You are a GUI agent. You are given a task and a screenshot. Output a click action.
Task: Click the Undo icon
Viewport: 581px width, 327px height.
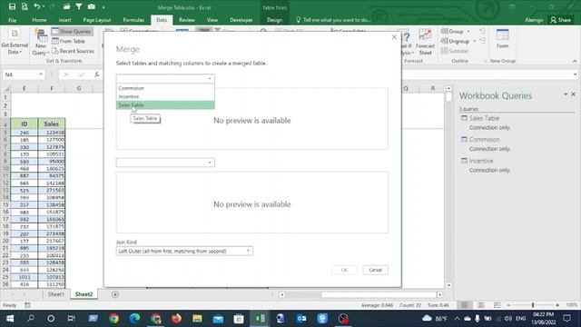[x=36, y=6]
